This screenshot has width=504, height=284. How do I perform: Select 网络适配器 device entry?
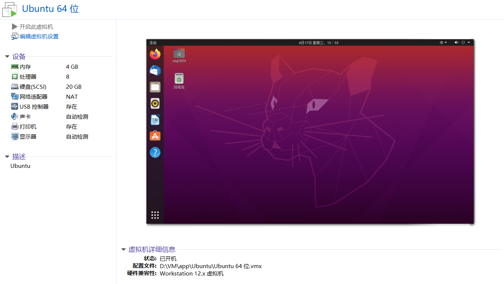(x=33, y=97)
